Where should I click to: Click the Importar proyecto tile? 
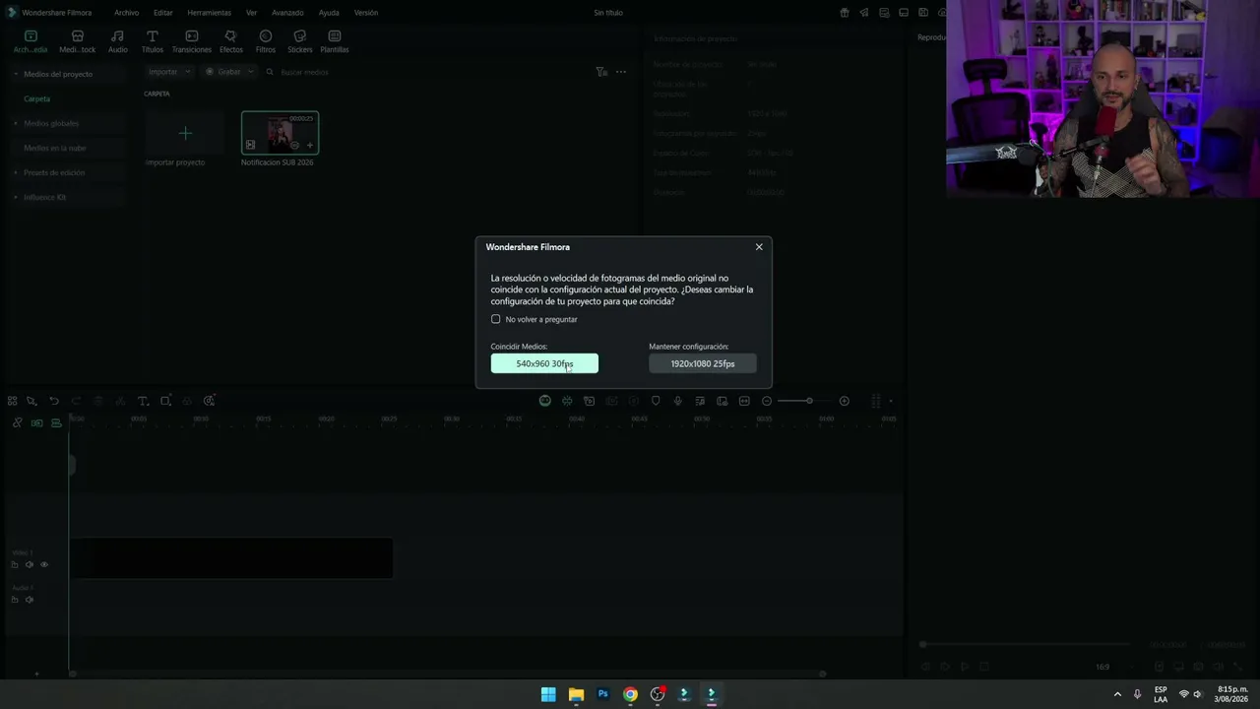point(185,134)
